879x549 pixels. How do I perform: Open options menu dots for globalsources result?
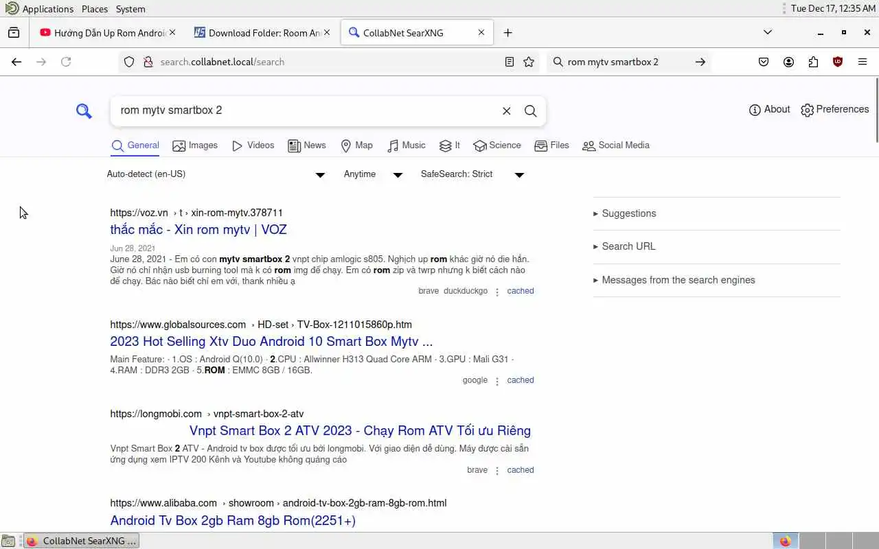(497, 382)
